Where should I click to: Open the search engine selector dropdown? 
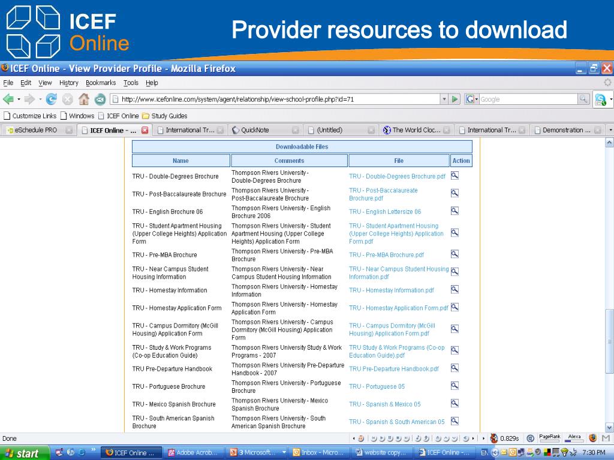coord(472,99)
